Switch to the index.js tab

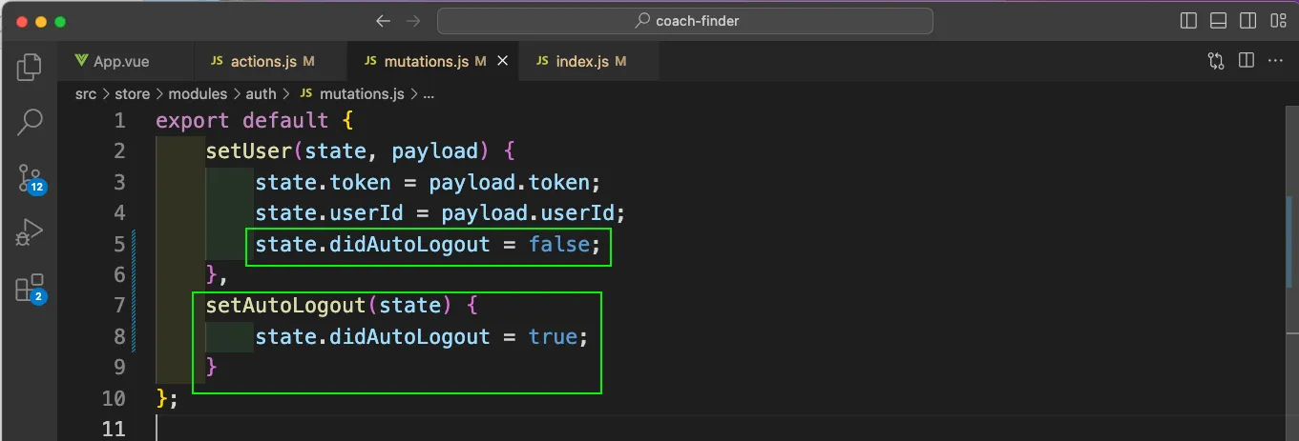pos(589,61)
